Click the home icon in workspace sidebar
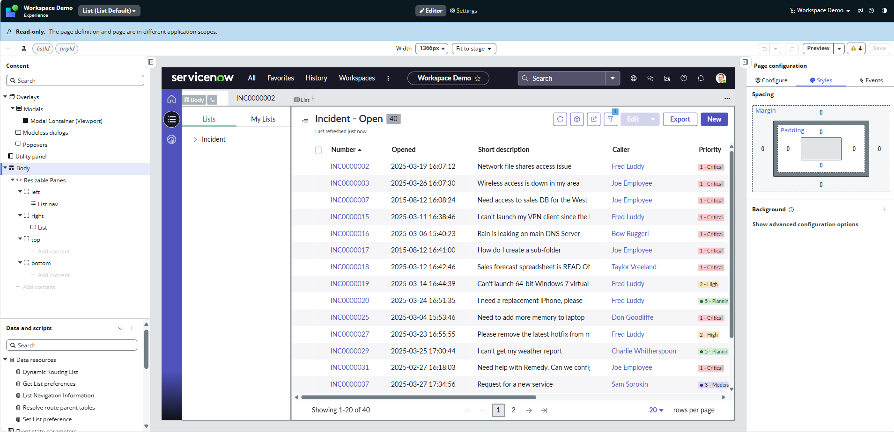The height and width of the screenshot is (432, 894). pyautogui.click(x=171, y=99)
